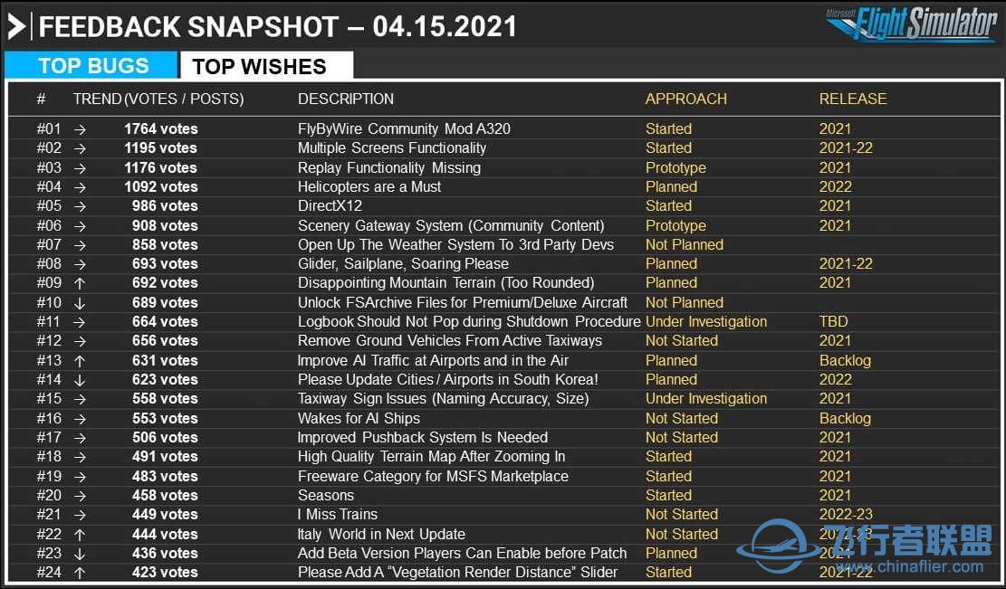Click the Microsoft Flight Simulator logo
Screen dimensions: 1006x589
point(912,24)
